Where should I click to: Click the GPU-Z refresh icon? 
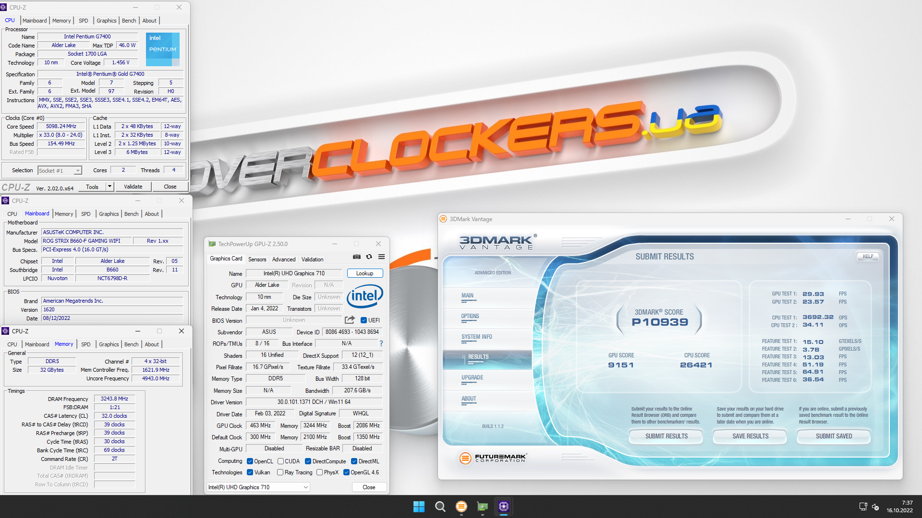[369, 257]
